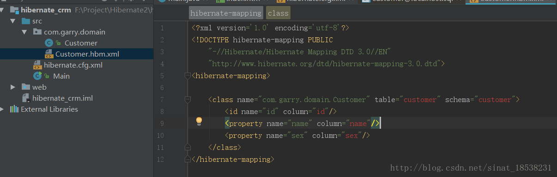This screenshot has width=557, height=177.
Task: Click the DOCTYPE hibernate-mapping PUBLIC text
Action: pos(262,40)
